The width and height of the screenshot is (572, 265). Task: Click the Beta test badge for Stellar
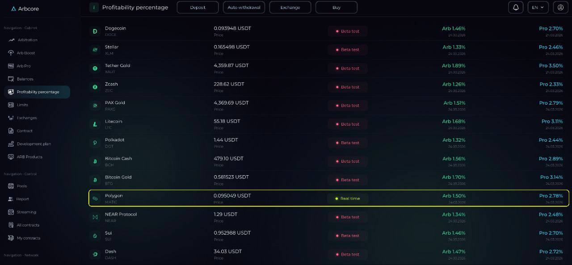[x=348, y=50]
